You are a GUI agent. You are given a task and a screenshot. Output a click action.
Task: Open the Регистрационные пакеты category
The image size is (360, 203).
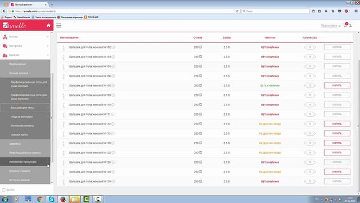[x=25, y=153]
